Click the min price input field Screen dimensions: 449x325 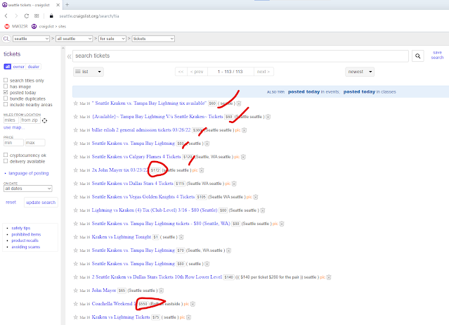[13, 142]
